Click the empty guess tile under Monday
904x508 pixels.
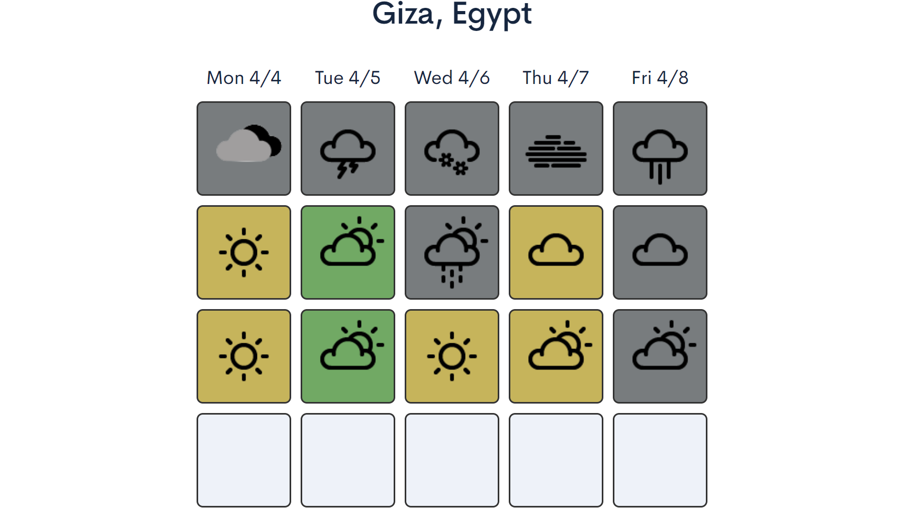pyautogui.click(x=244, y=460)
